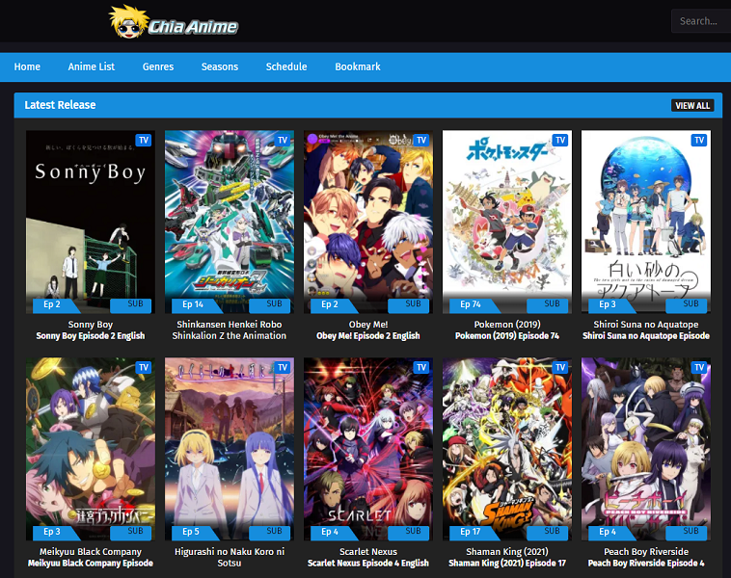731x578 pixels.
Task: Click Scarlet Nexus Episode 4 English link
Action: (x=368, y=564)
